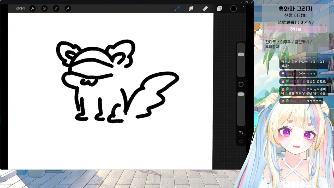Click the chat message containing '공포겜이'
This screenshot has height=188, width=334.
(x=303, y=91)
